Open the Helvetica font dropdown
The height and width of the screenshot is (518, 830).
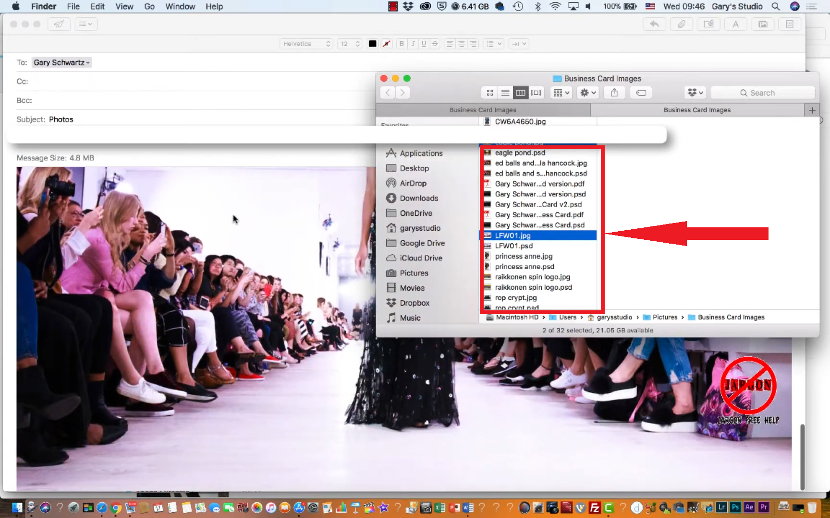click(x=306, y=44)
